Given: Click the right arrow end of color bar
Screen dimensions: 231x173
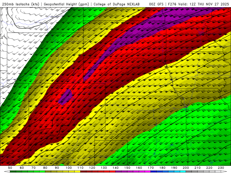Looking at the screenshot, I should click(224, 172).
